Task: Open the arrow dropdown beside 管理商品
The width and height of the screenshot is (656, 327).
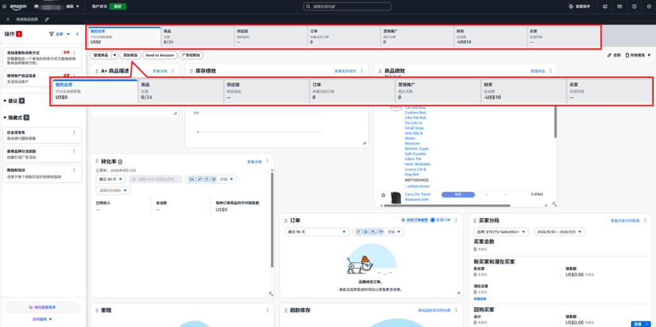Action: [114, 55]
